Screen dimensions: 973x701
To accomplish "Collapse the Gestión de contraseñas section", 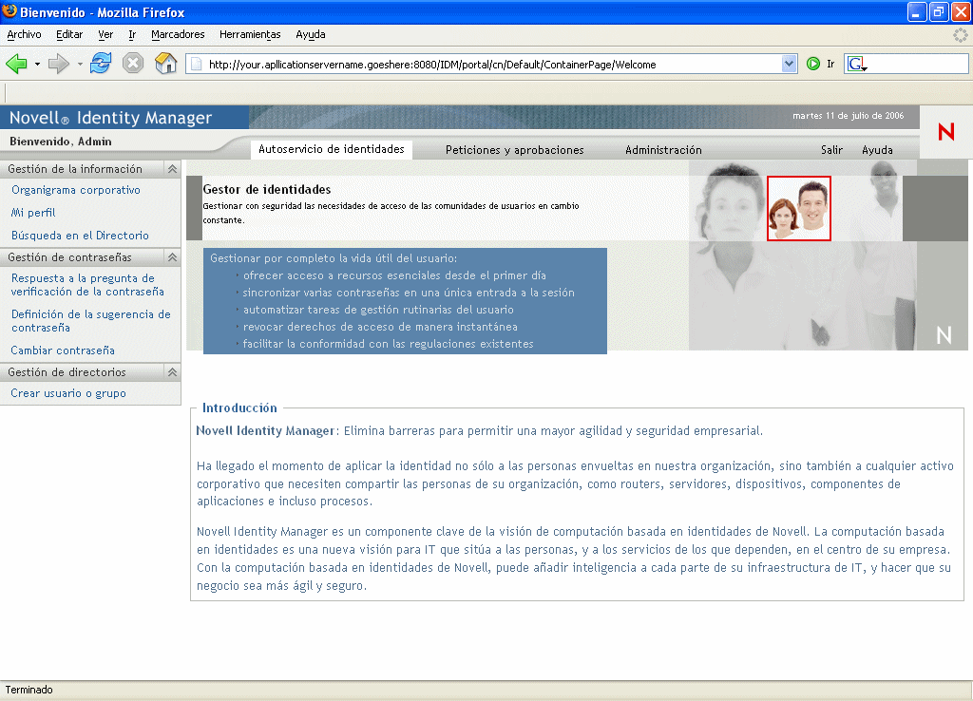I will click(173, 256).
